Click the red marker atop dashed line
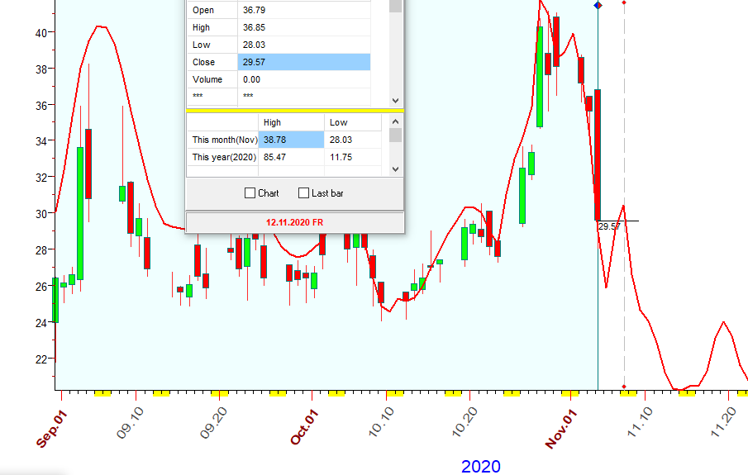This screenshot has height=475, width=748. pos(624,3)
